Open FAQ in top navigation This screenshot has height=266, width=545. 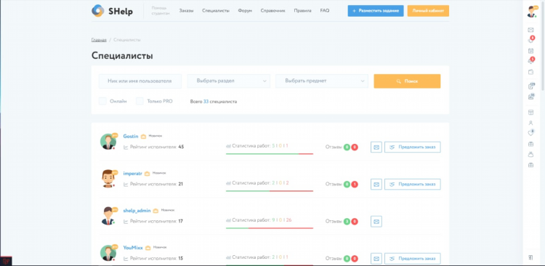pyautogui.click(x=325, y=11)
